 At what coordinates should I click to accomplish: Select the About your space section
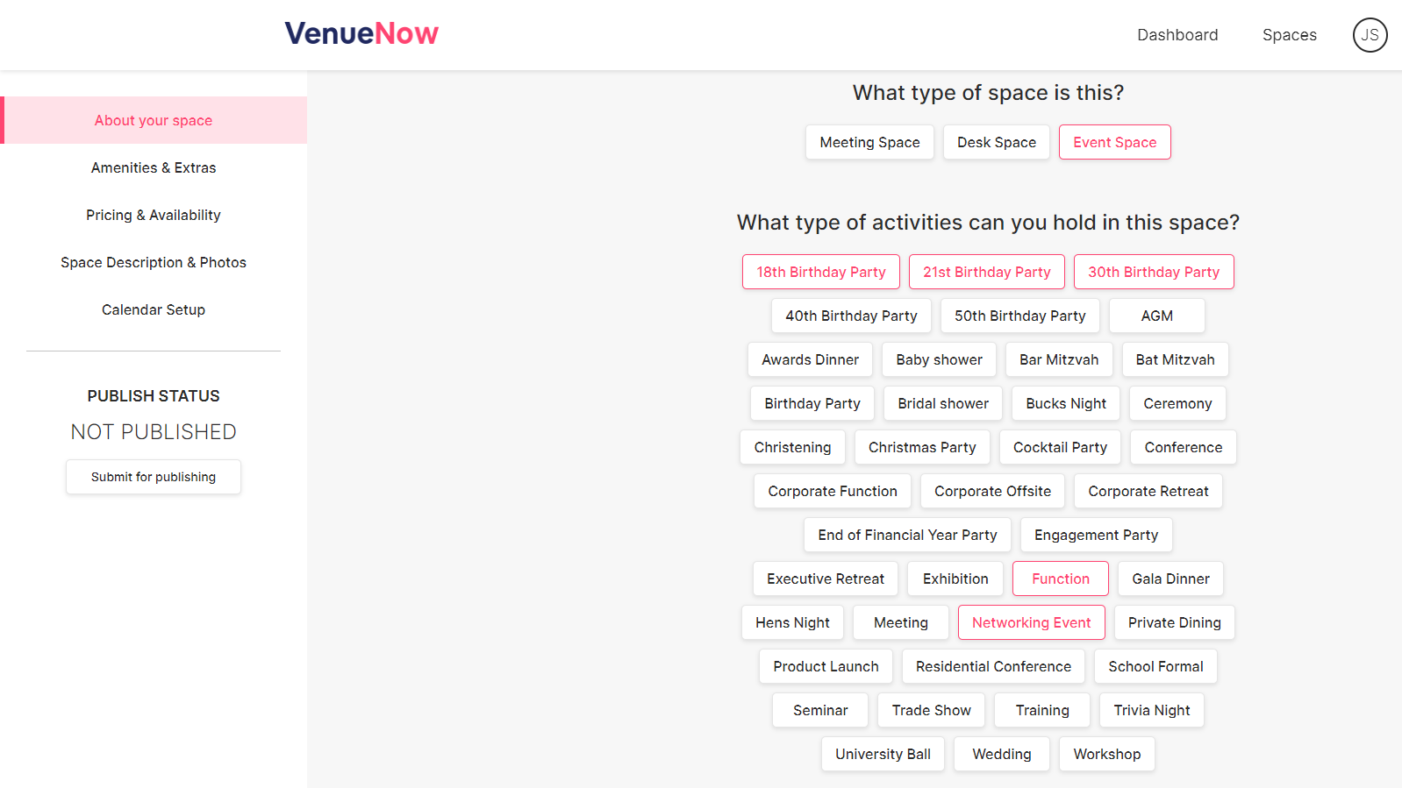coord(154,120)
